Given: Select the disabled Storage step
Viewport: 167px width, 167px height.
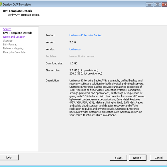Looking at the screenshot, I should click(x=8, y=41).
